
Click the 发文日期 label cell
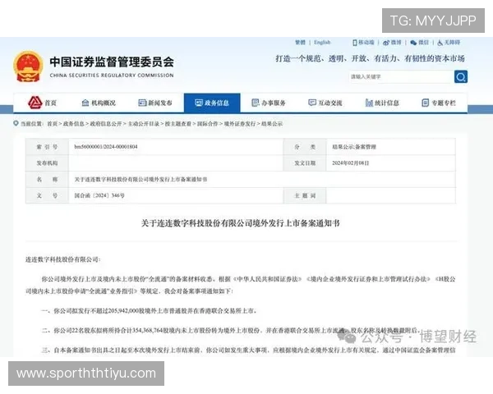click(305, 163)
